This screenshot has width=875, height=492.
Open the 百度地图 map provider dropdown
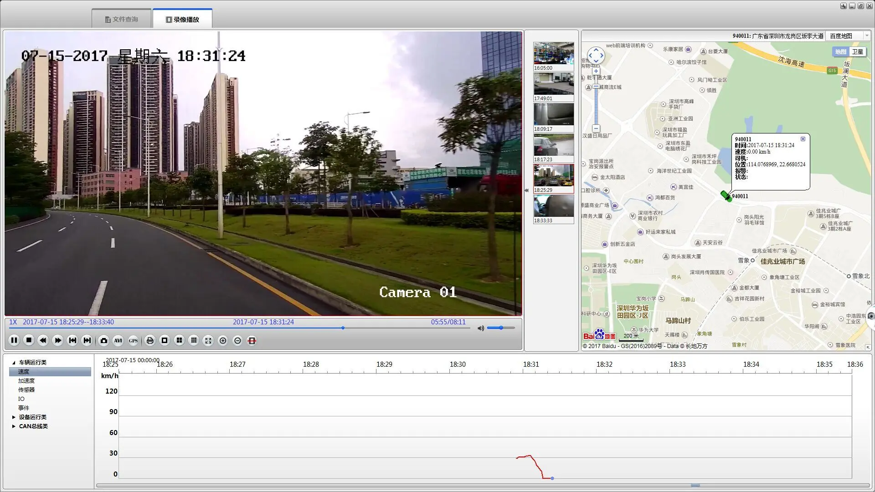coord(866,36)
